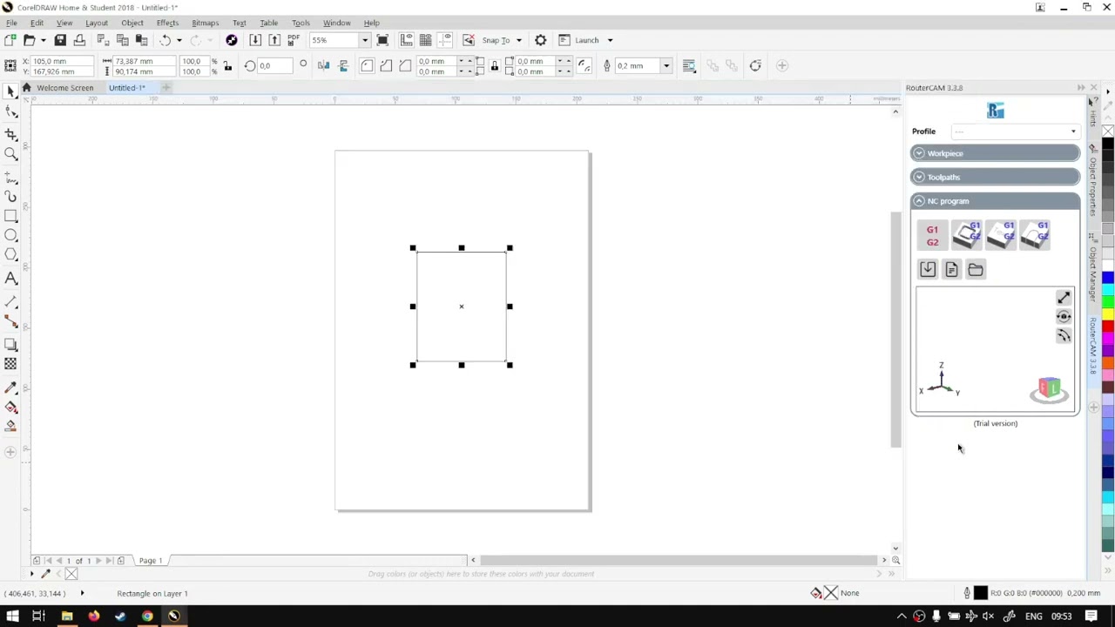Collapse the NC program section

point(995,201)
